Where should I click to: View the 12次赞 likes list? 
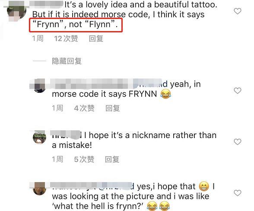click(x=66, y=39)
